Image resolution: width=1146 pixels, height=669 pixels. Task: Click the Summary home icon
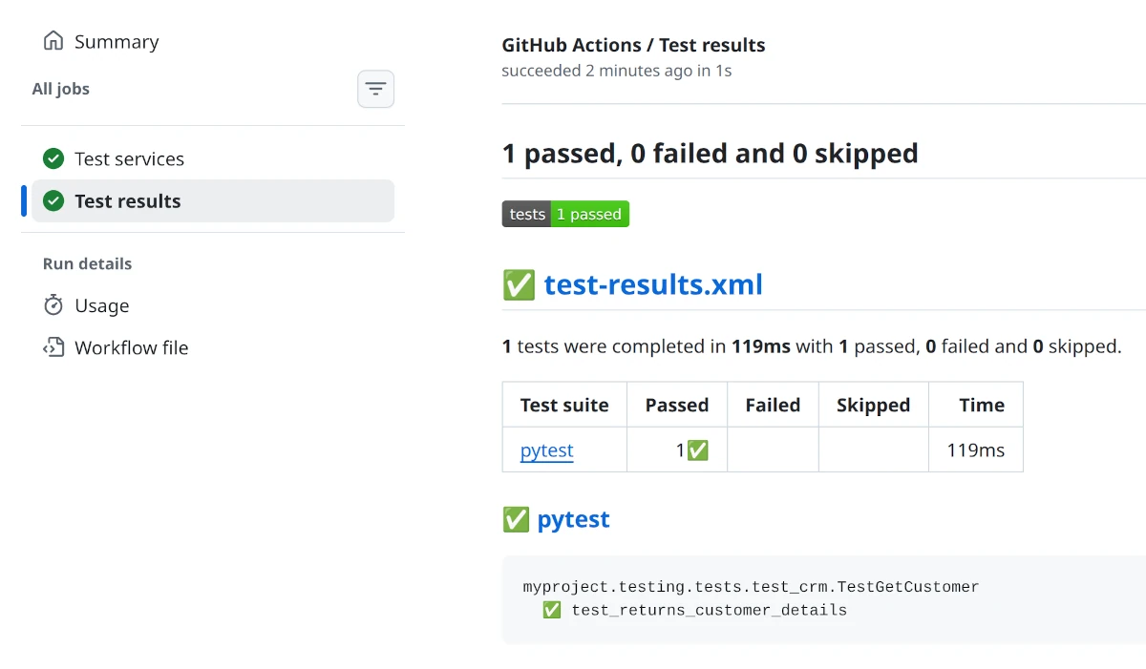pos(53,41)
